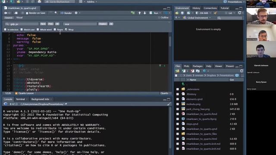Viewport: 276px width, 155px height.
Task: Click the Replace button
Action: pyautogui.click(x=103, y=24)
